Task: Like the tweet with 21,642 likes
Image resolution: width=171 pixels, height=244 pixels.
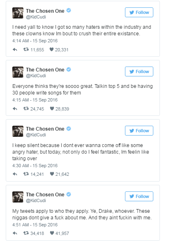Action: point(52,174)
